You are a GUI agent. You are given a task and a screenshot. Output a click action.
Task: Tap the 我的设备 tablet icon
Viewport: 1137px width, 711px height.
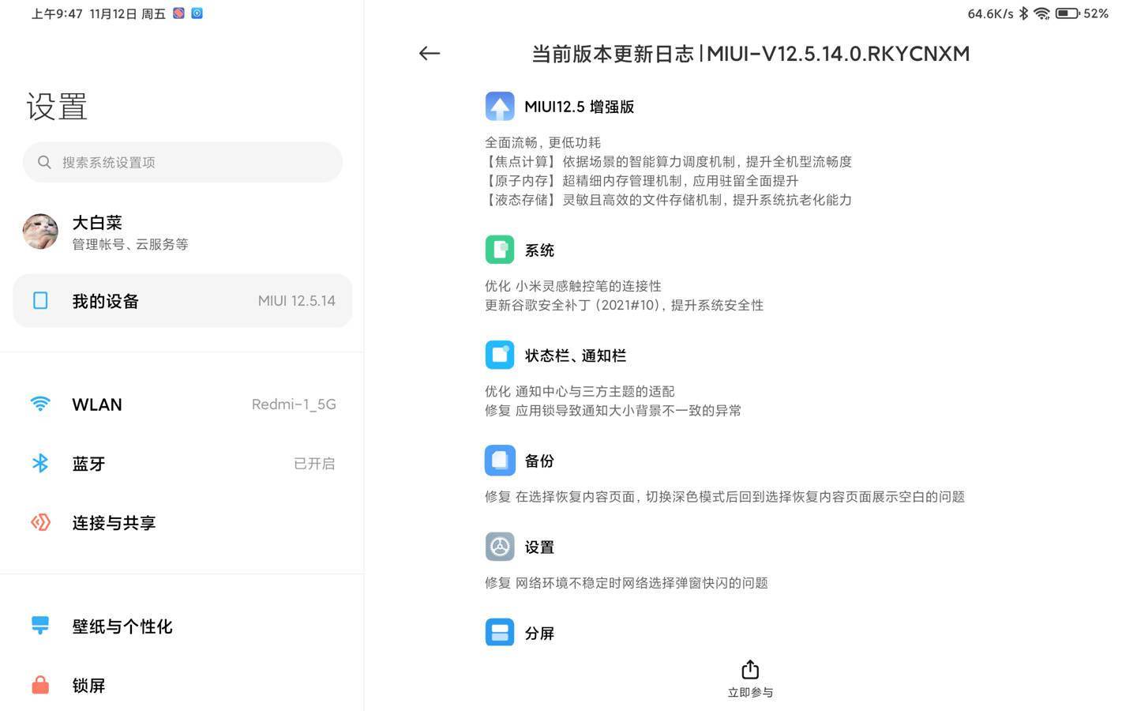[40, 300]
